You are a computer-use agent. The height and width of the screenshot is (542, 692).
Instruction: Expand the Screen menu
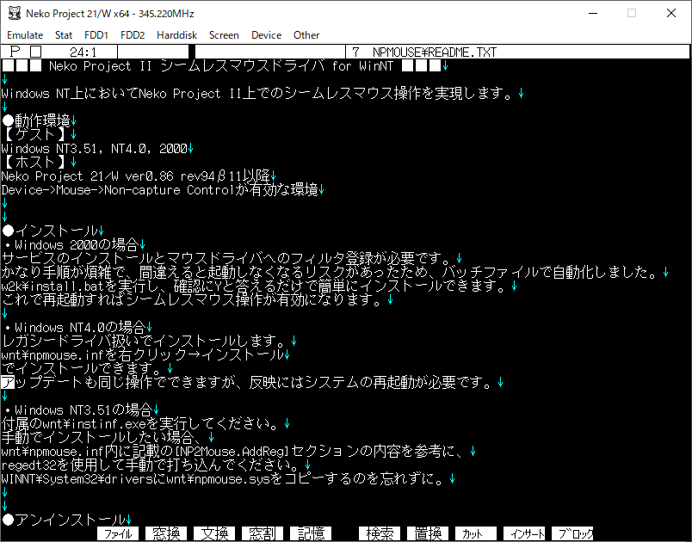(x=224, y=35)
